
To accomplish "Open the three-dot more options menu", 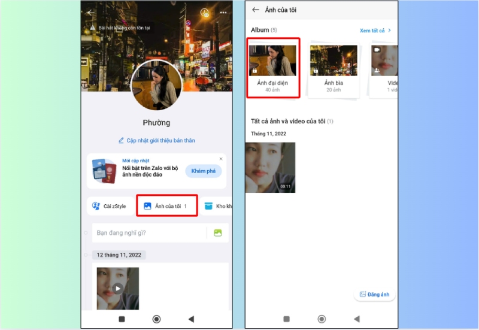I will coord(224,12).
